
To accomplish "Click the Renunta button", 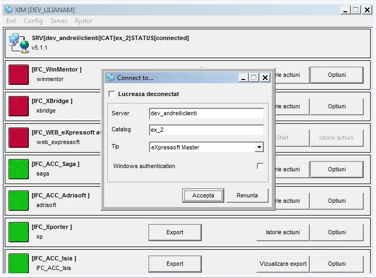I will point(247,195).
